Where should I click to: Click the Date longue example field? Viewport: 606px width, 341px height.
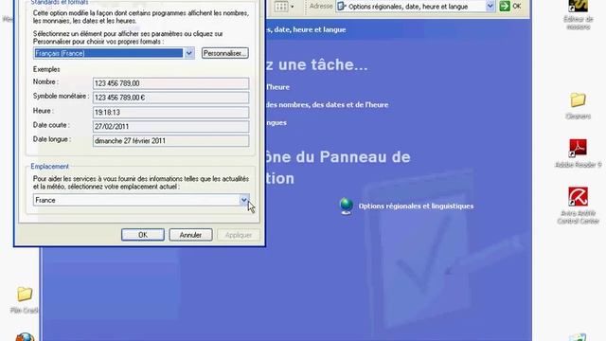(x=170, y=141)
